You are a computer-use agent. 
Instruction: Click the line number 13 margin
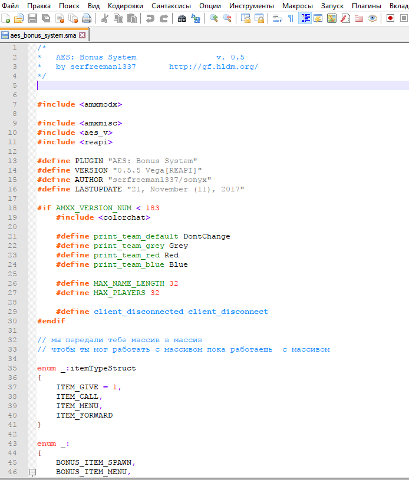[12, 161]
